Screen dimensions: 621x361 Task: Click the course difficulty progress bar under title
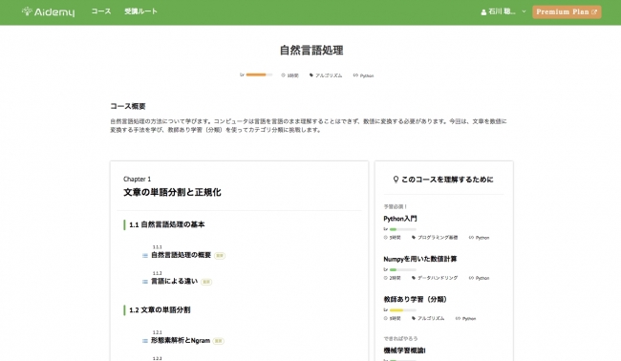coord(259,74)
